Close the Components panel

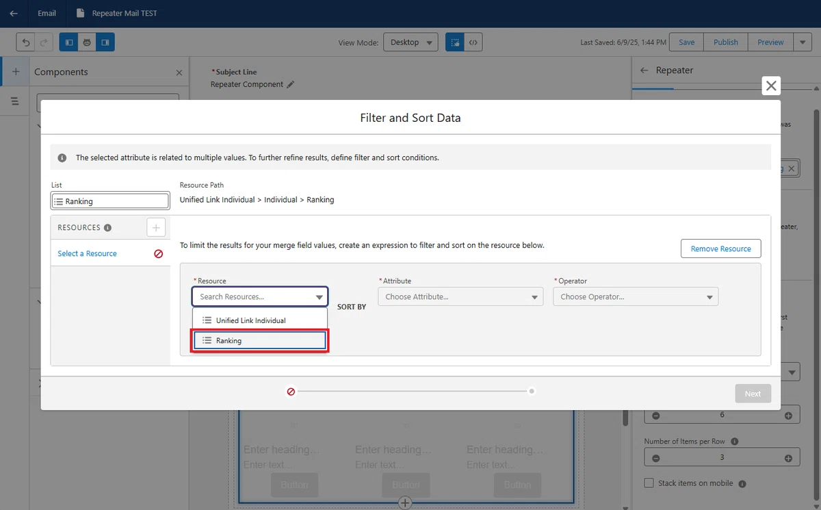tap(179, 73)
